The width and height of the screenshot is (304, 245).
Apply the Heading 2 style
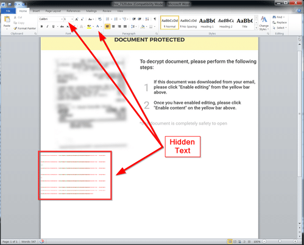[226, 23]
